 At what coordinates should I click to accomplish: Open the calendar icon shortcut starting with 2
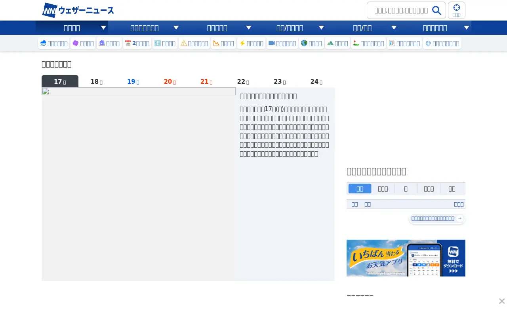(x=137, y=43)
